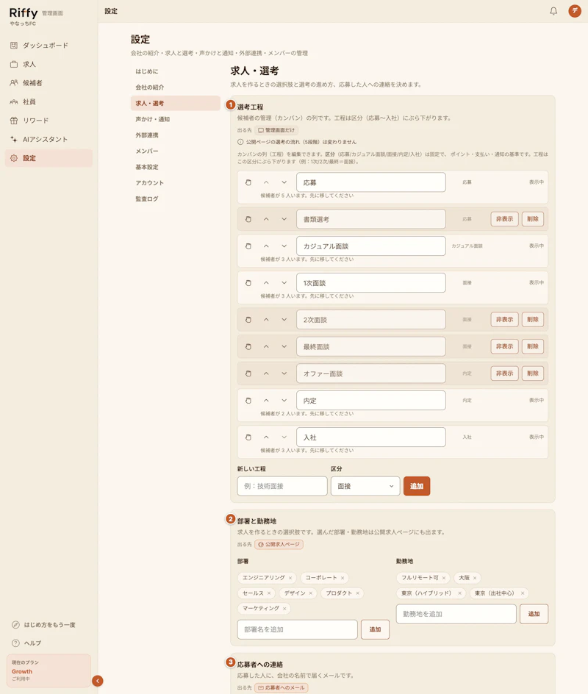Open the 区分 dropdown showing 面接

pyautogui.click(x=365, y=486)
